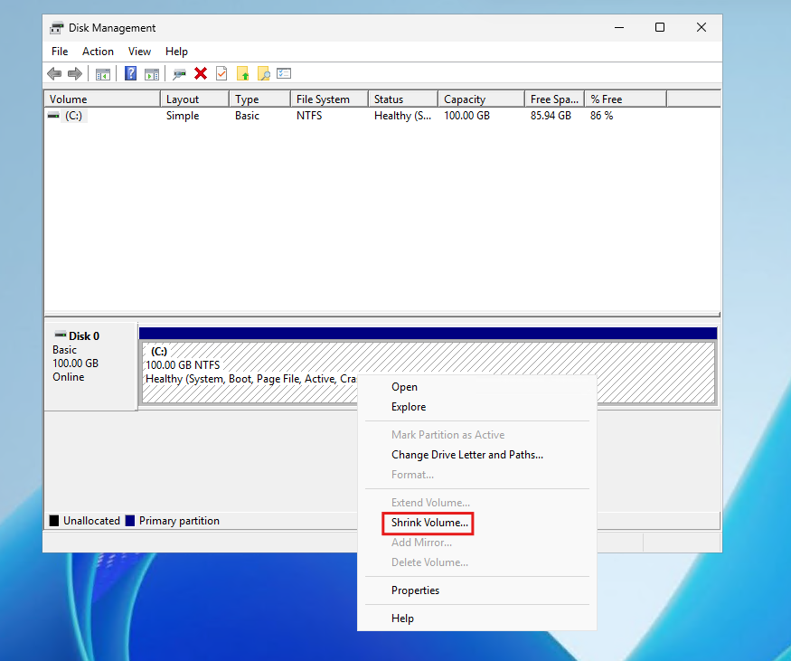Click Explore in the context menu
Viewport: 791px width, 661px height.
409,407
